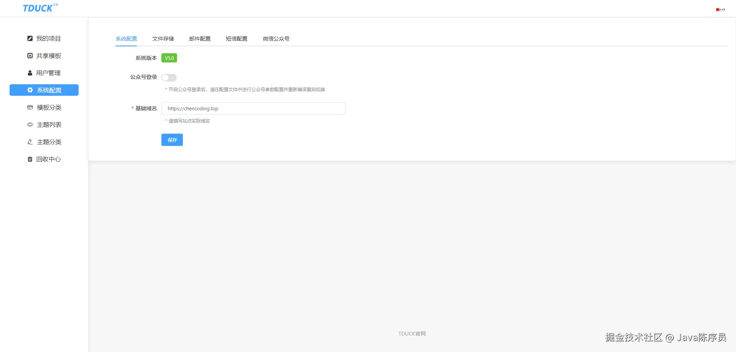Image resolution: width=736 pixels, height=352 pixels.
Task: Click the card icon beside 模板分类
Action: click(x=30, y=107)
